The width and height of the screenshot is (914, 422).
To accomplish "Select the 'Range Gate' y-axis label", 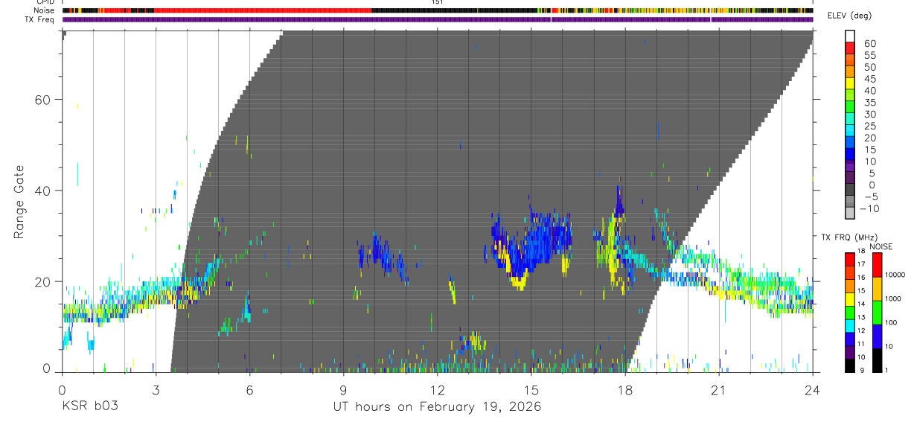I will 20,202.
